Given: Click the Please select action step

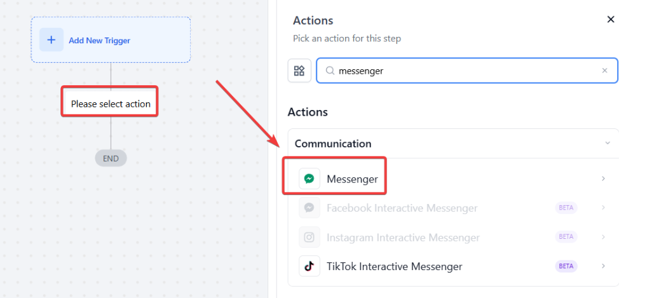Looking at the screenshot, I should tap(111, 104).
